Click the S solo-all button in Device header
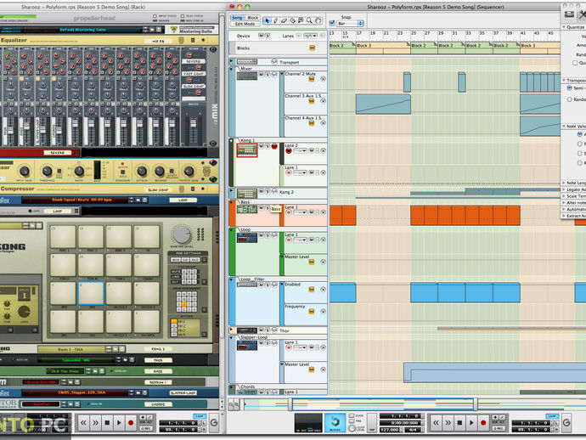 [x=267, y=36]
